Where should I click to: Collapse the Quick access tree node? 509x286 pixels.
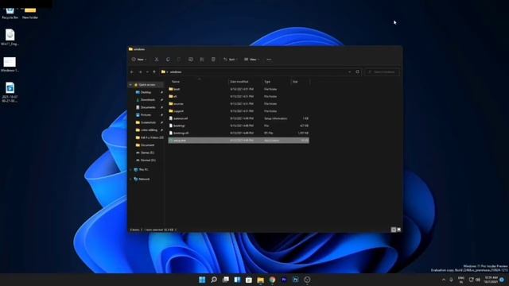pos(130,85)
